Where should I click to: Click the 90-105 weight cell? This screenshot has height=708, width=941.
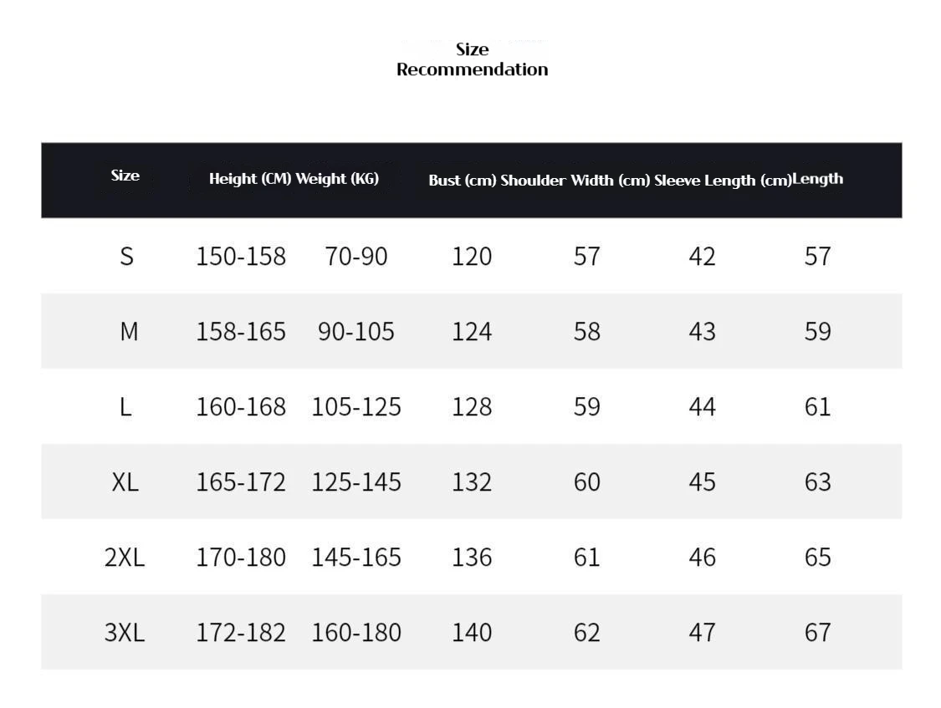coord(356,331)
